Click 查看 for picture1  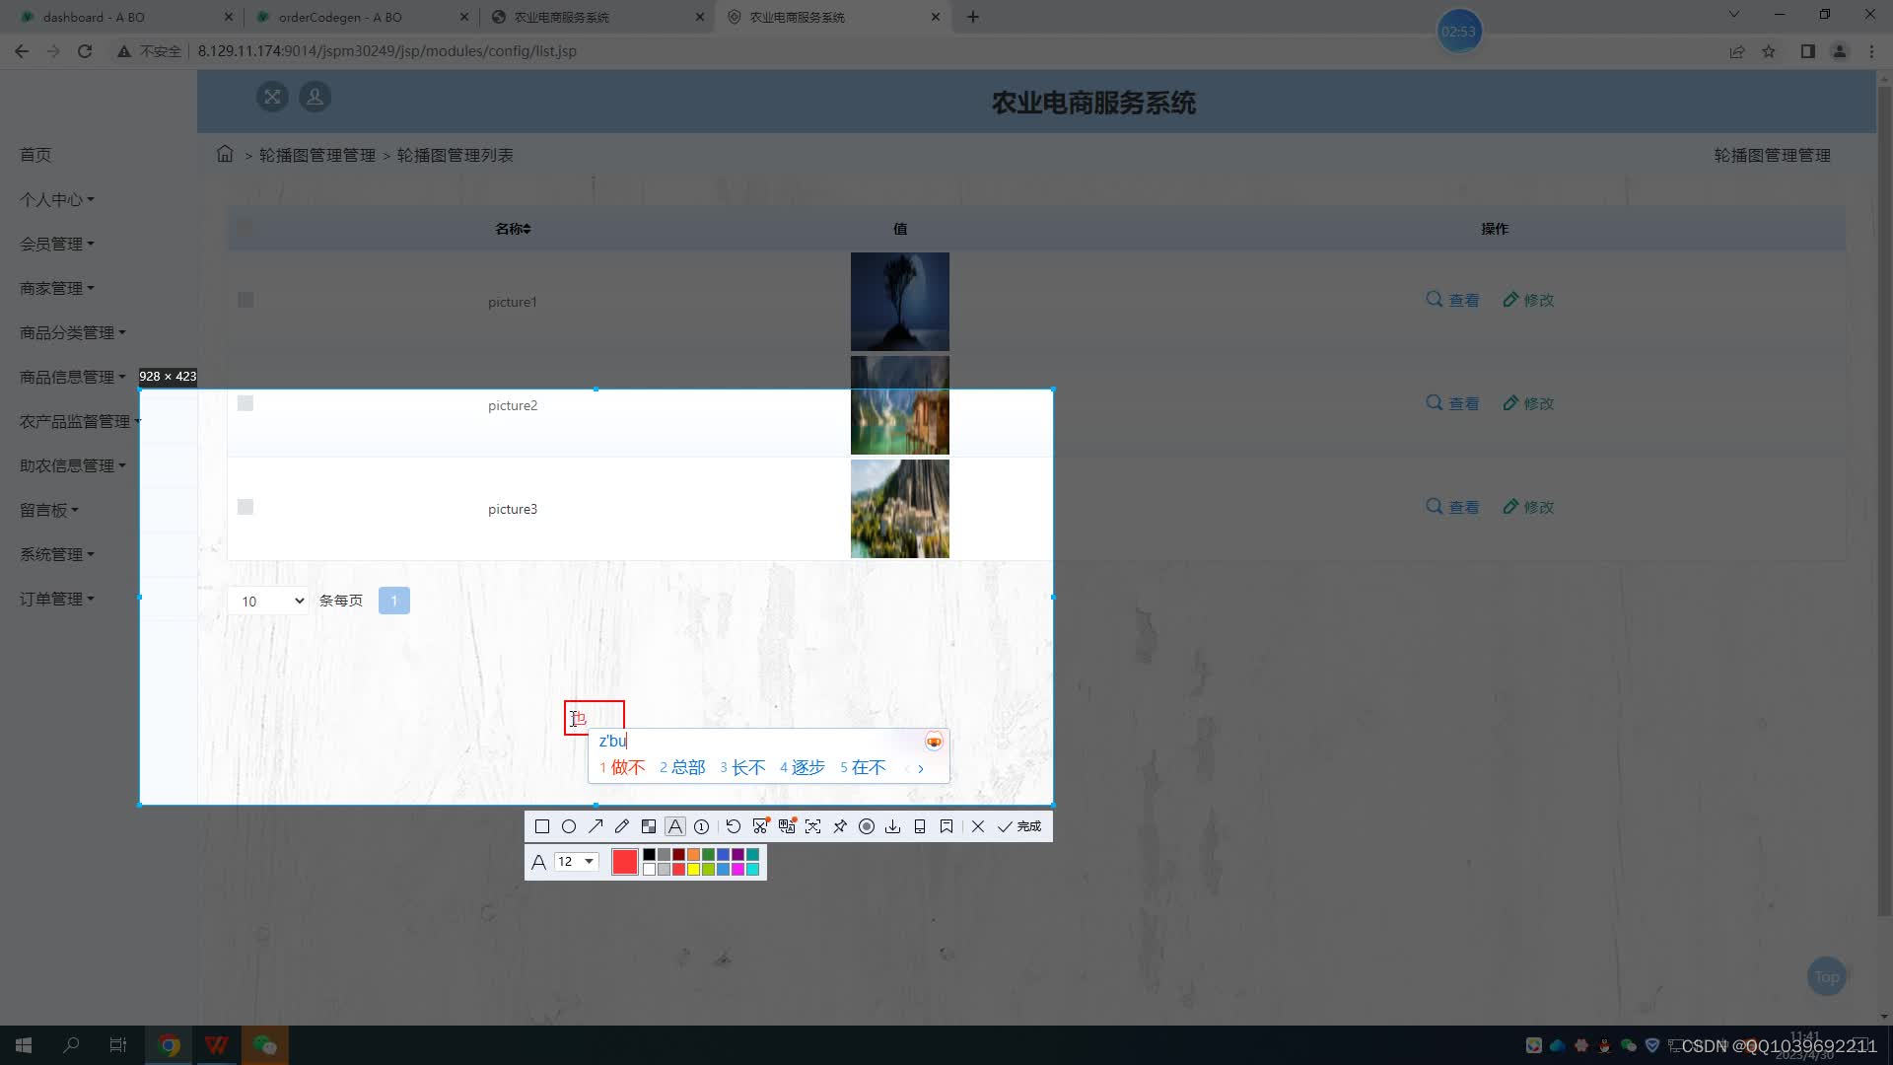coord(1452,300)
